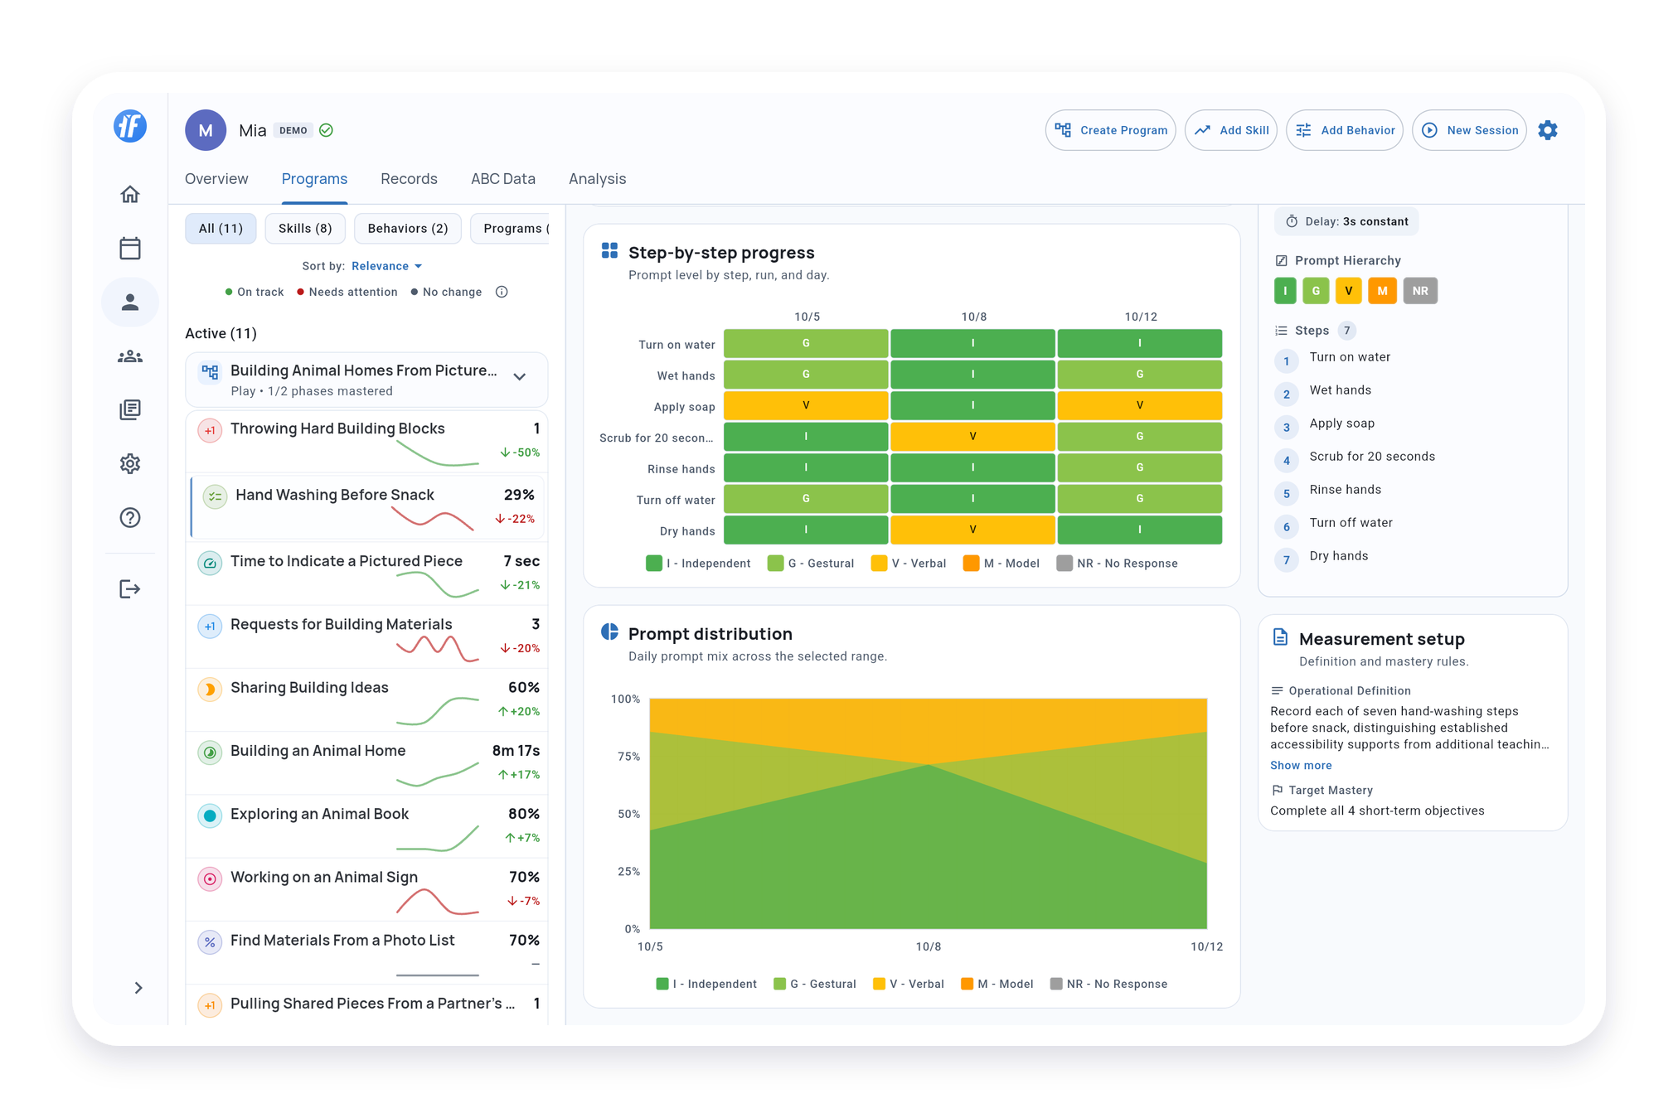Click Show more under Operational Definition
Image resolution: width=1678 pixels, height=1118 pixels.
tap(1301, 765)
